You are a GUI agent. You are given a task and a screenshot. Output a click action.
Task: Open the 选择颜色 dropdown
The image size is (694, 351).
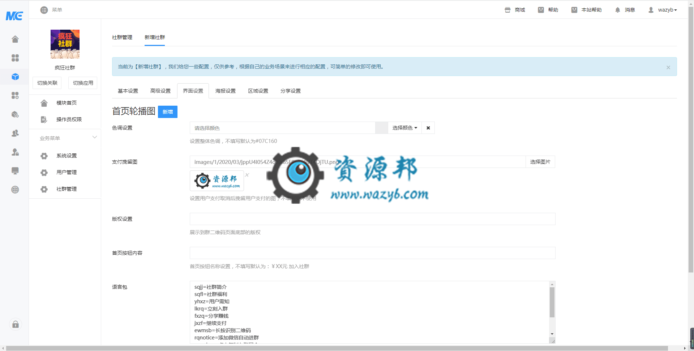(405, 128)
